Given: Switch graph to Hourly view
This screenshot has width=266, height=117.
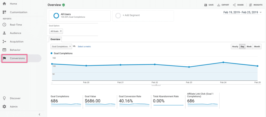Looking at the screenshot, I should (x=235, y=46).
